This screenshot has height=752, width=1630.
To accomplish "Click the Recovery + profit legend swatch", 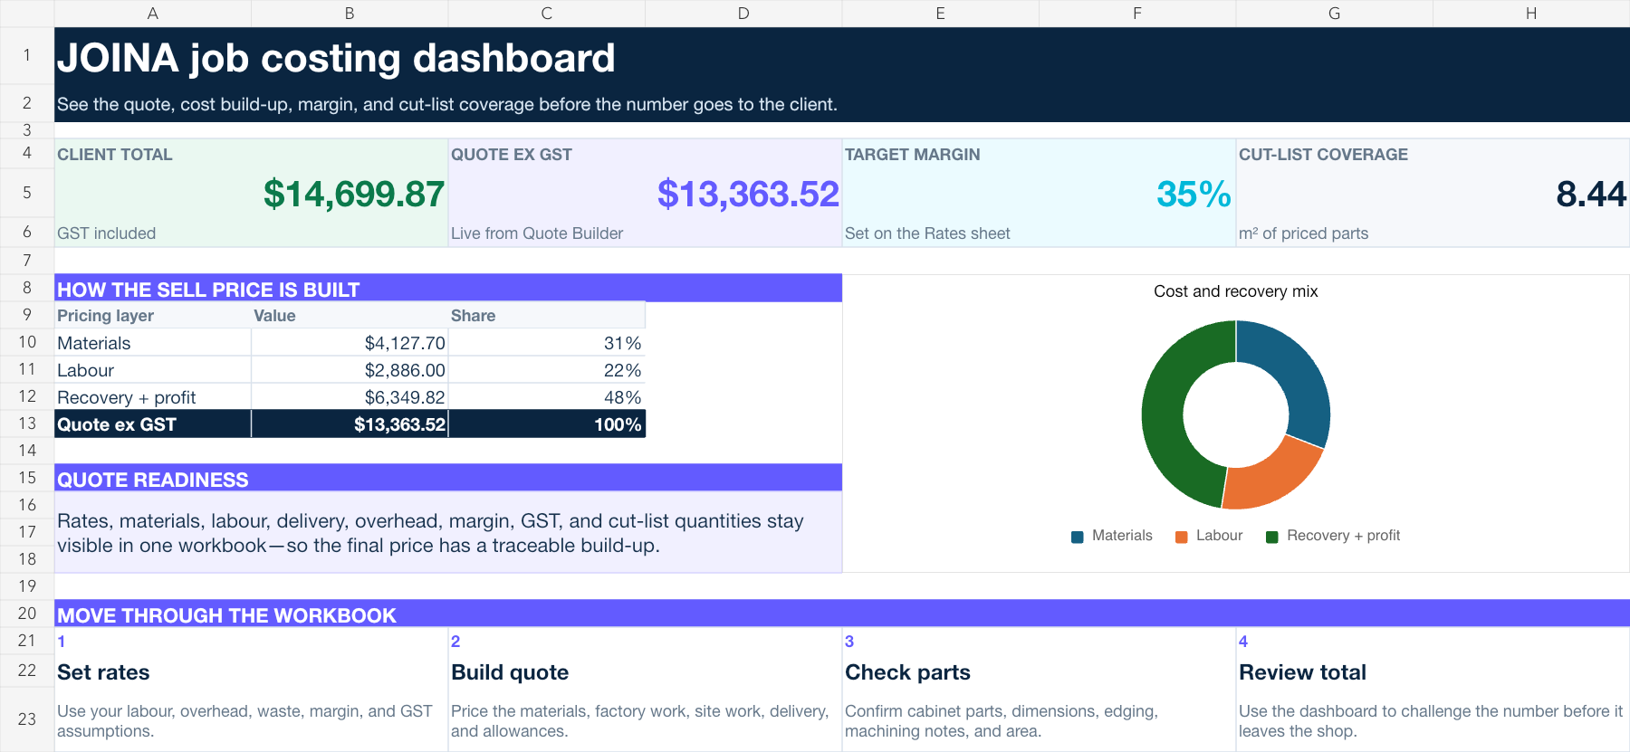I will [x=1272, y=537].
